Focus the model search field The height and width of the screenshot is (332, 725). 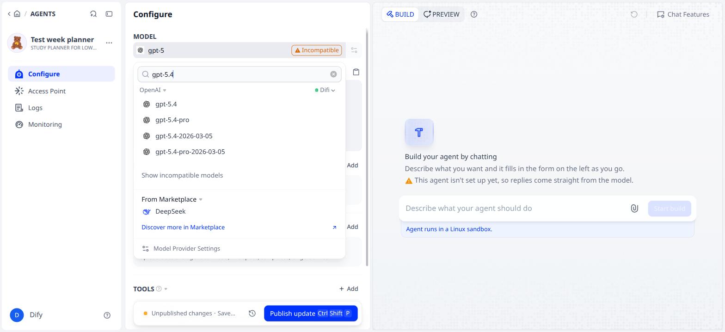pyautogui.click(x=239, y=74)
